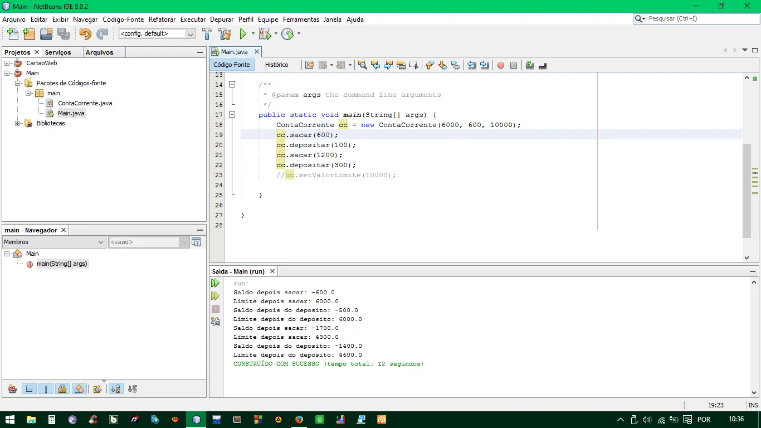The image size is (761, 428).
Task: Open the config. default dropdown
Action: [x=157, y=34]
